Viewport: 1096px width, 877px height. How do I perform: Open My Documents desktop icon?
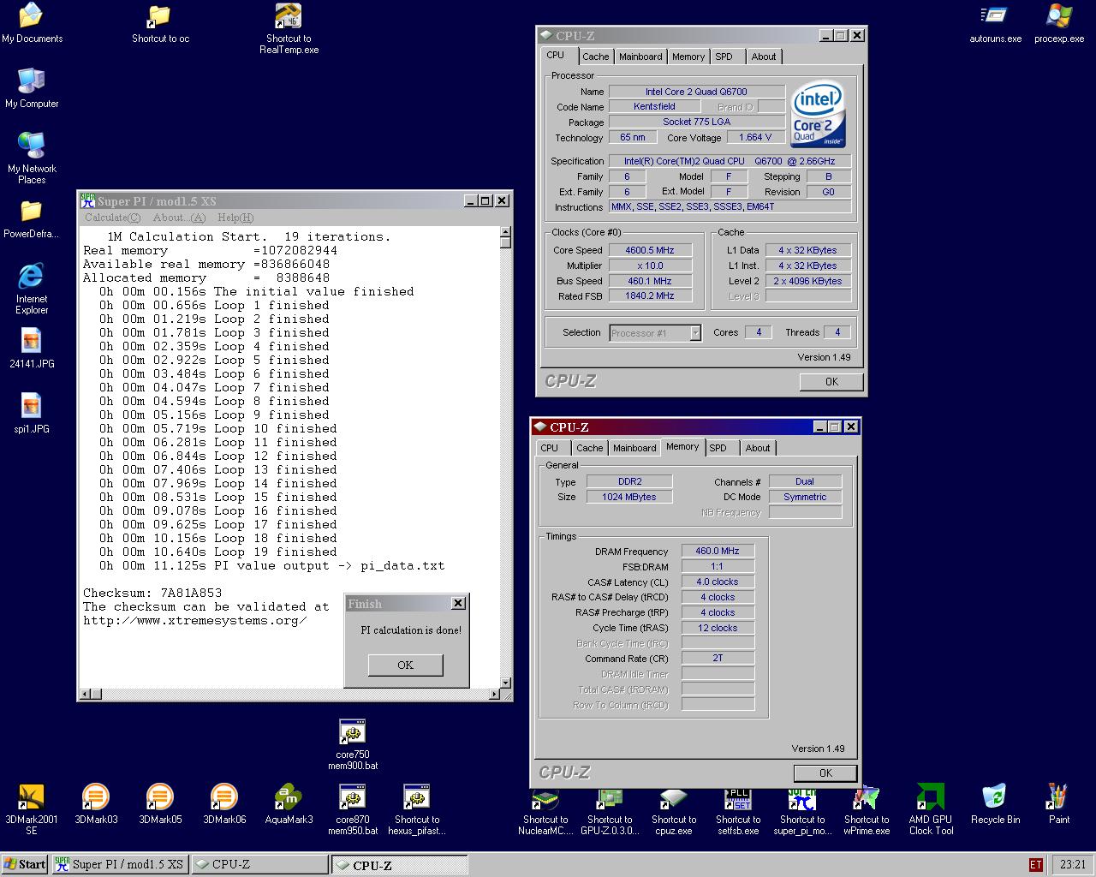click(x=32, y=23)
